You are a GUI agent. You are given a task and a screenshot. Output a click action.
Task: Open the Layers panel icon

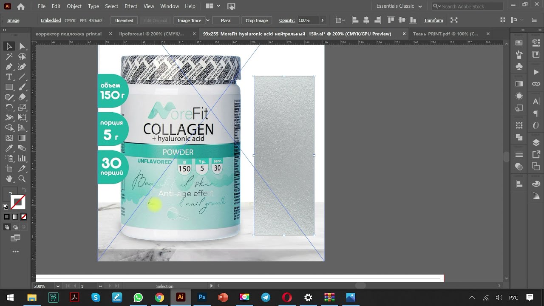click(536, 143)
